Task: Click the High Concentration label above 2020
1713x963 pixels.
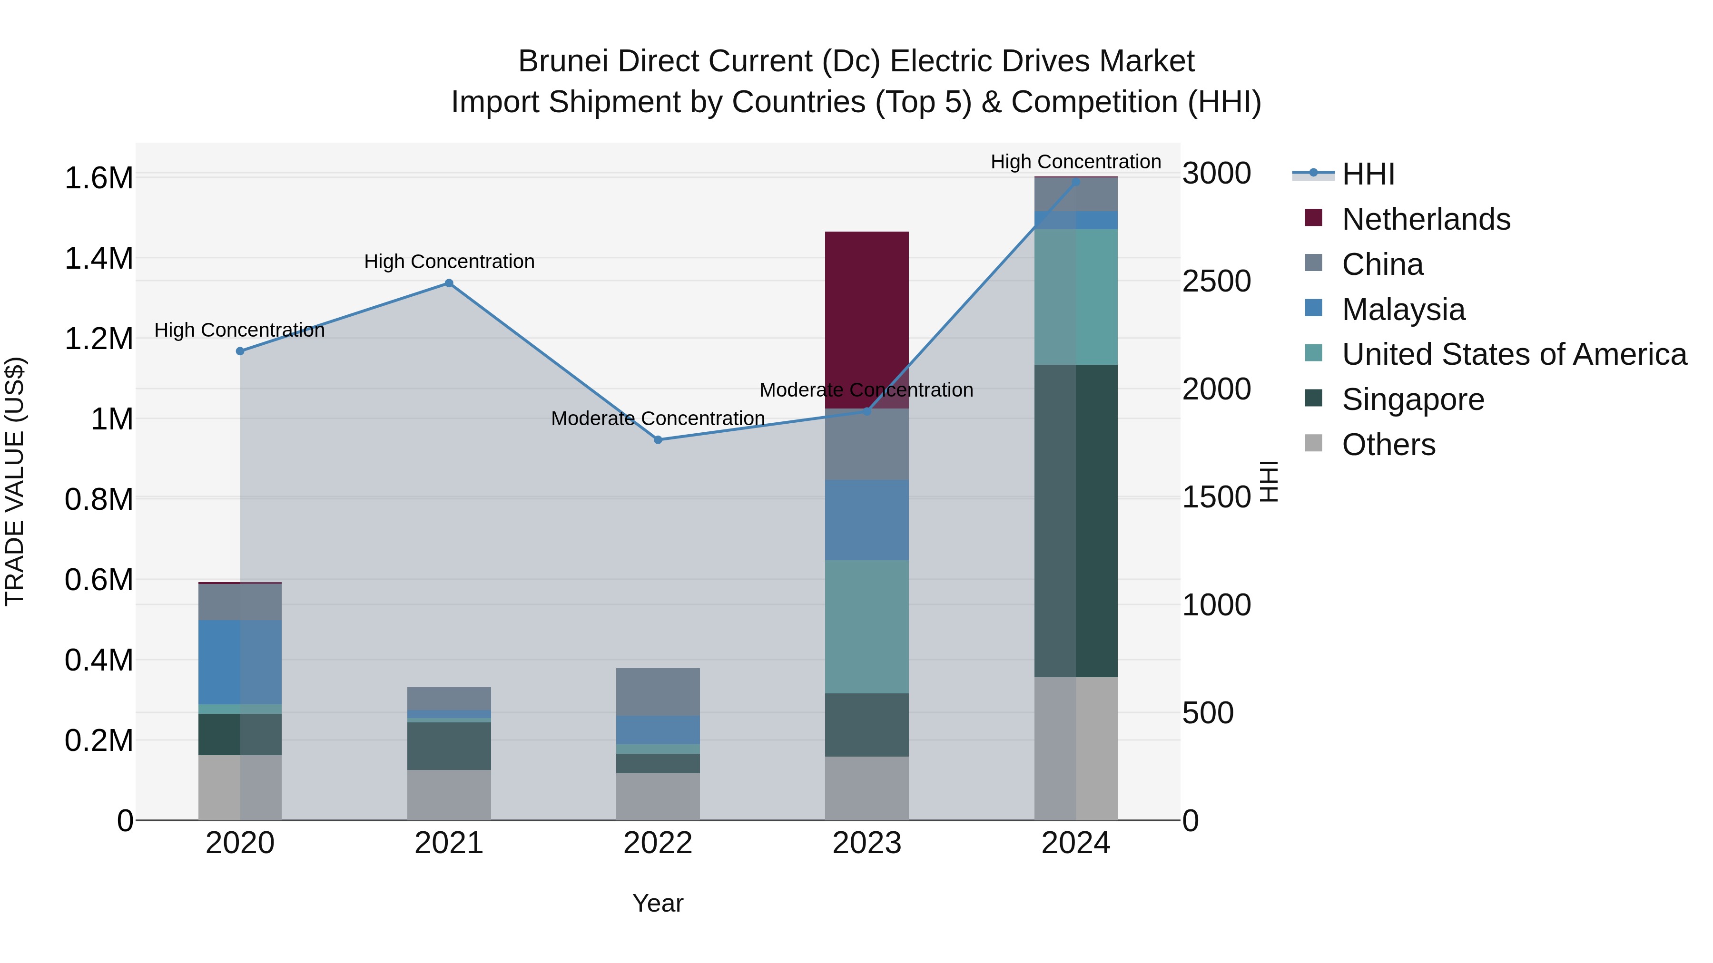Action: pos(239,331)
